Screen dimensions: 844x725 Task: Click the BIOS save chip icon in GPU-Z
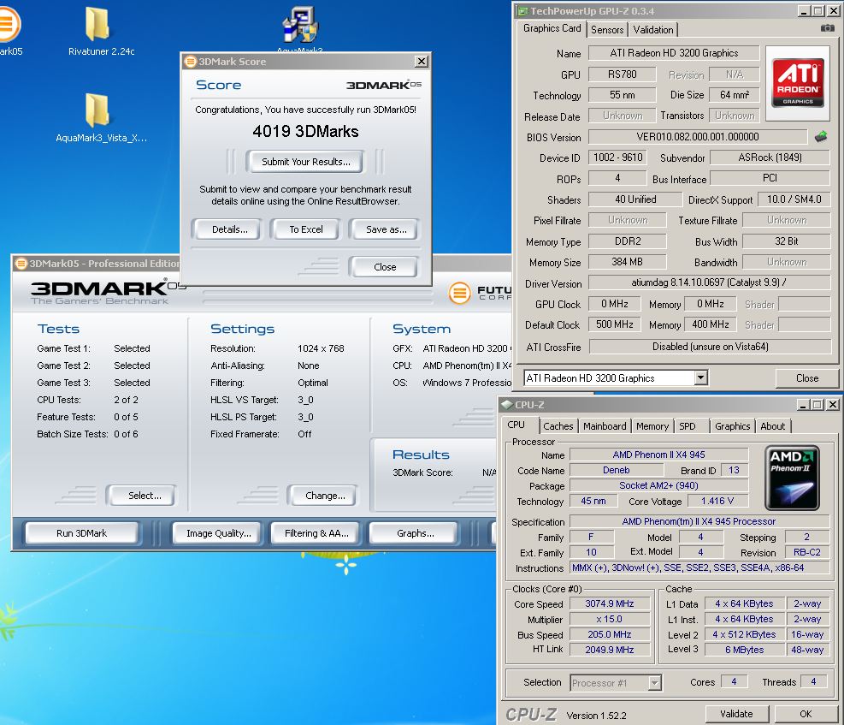pyautogui.click(x=821, y=137)
